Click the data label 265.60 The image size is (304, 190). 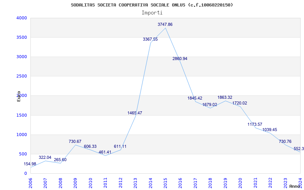60,160
